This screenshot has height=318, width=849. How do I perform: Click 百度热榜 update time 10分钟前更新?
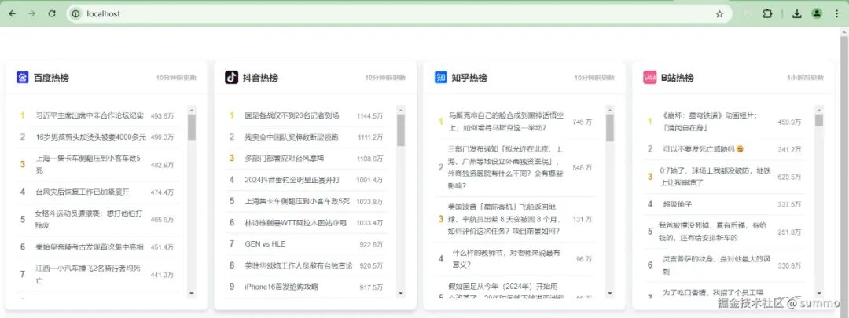tap(176, 78)
